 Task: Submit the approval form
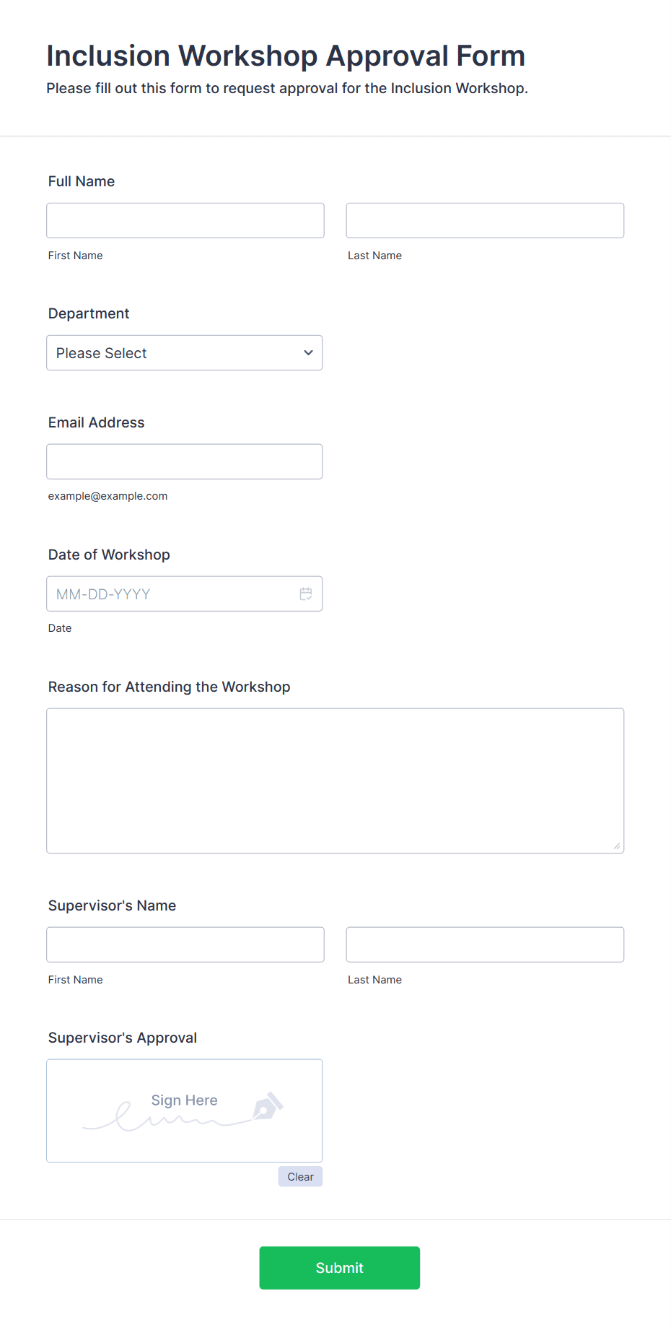point(340,1268)
